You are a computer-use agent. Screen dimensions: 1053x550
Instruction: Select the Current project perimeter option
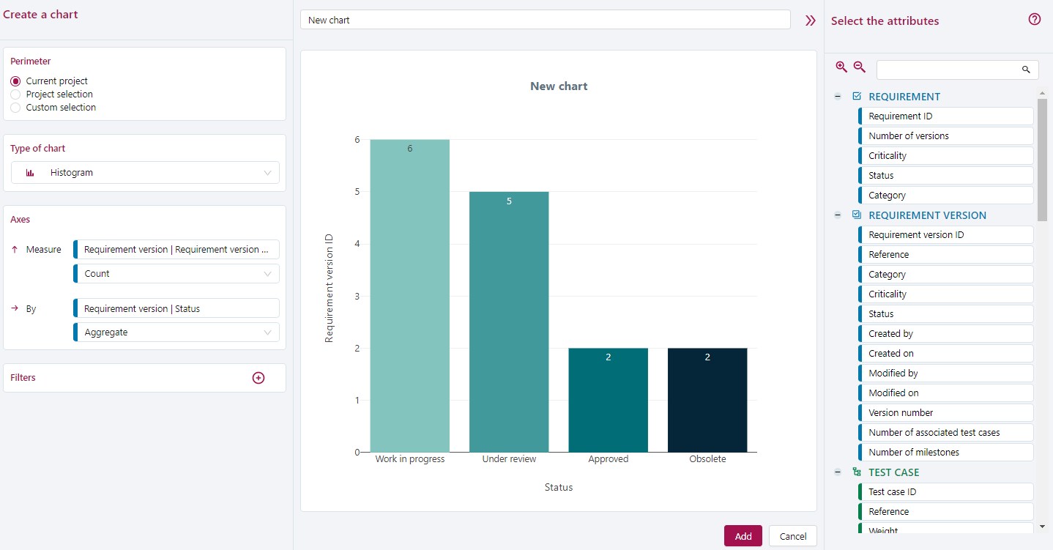point(16,81)
